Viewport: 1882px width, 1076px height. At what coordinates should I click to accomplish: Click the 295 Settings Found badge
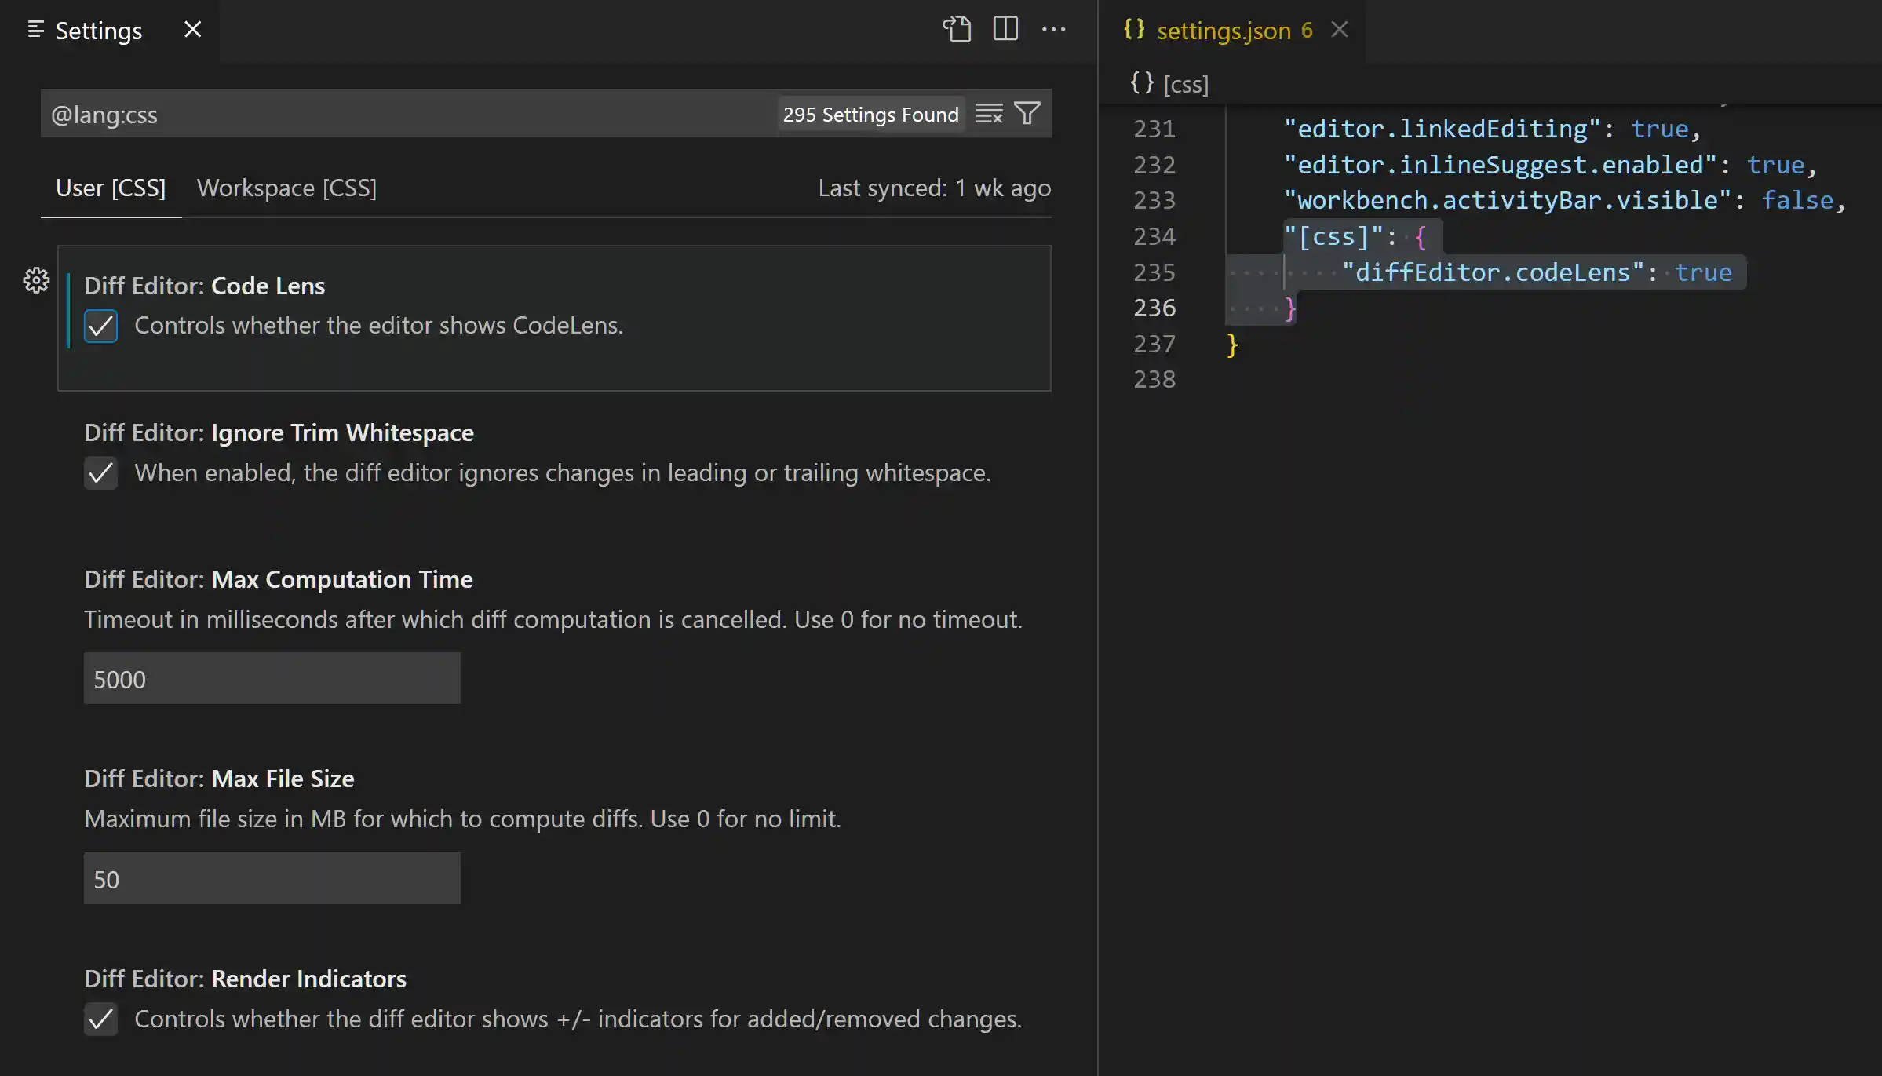coord(870,114)
